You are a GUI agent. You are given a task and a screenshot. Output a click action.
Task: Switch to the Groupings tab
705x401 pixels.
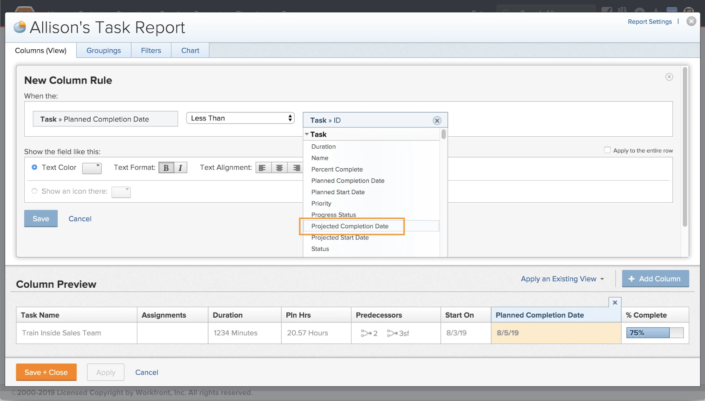point(103,50)
